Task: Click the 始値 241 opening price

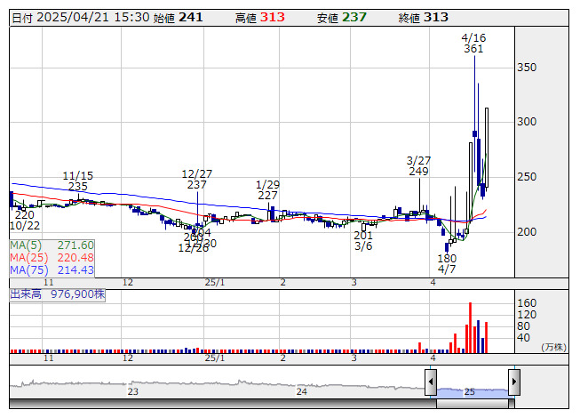Action: (x=178, y=18)
